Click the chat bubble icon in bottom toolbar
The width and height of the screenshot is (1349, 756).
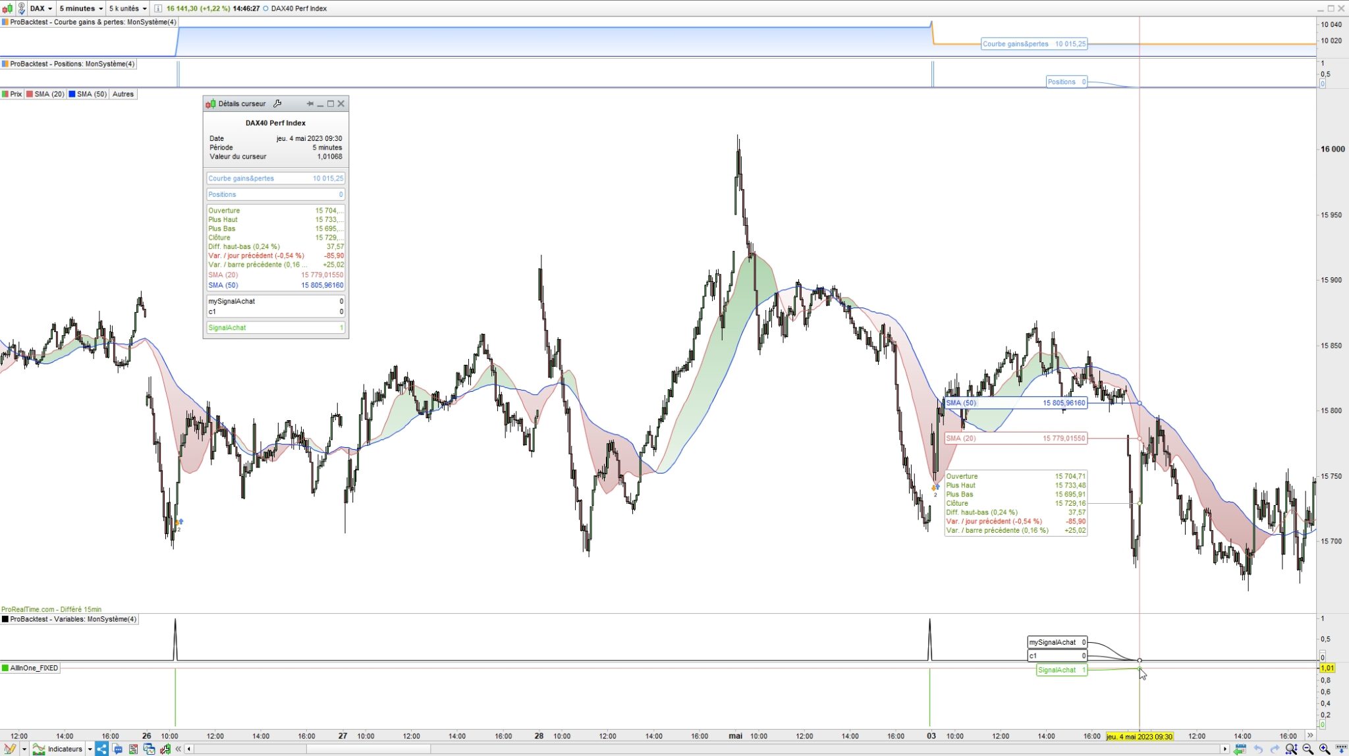[117, 749]
